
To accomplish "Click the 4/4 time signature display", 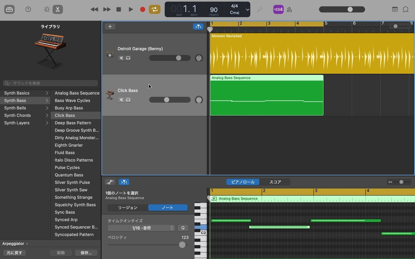I will [x=234, y=6].
